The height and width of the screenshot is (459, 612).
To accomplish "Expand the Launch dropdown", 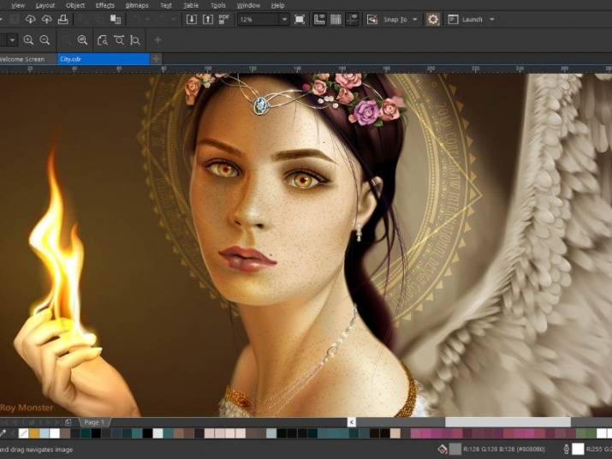I will (492, 20).
